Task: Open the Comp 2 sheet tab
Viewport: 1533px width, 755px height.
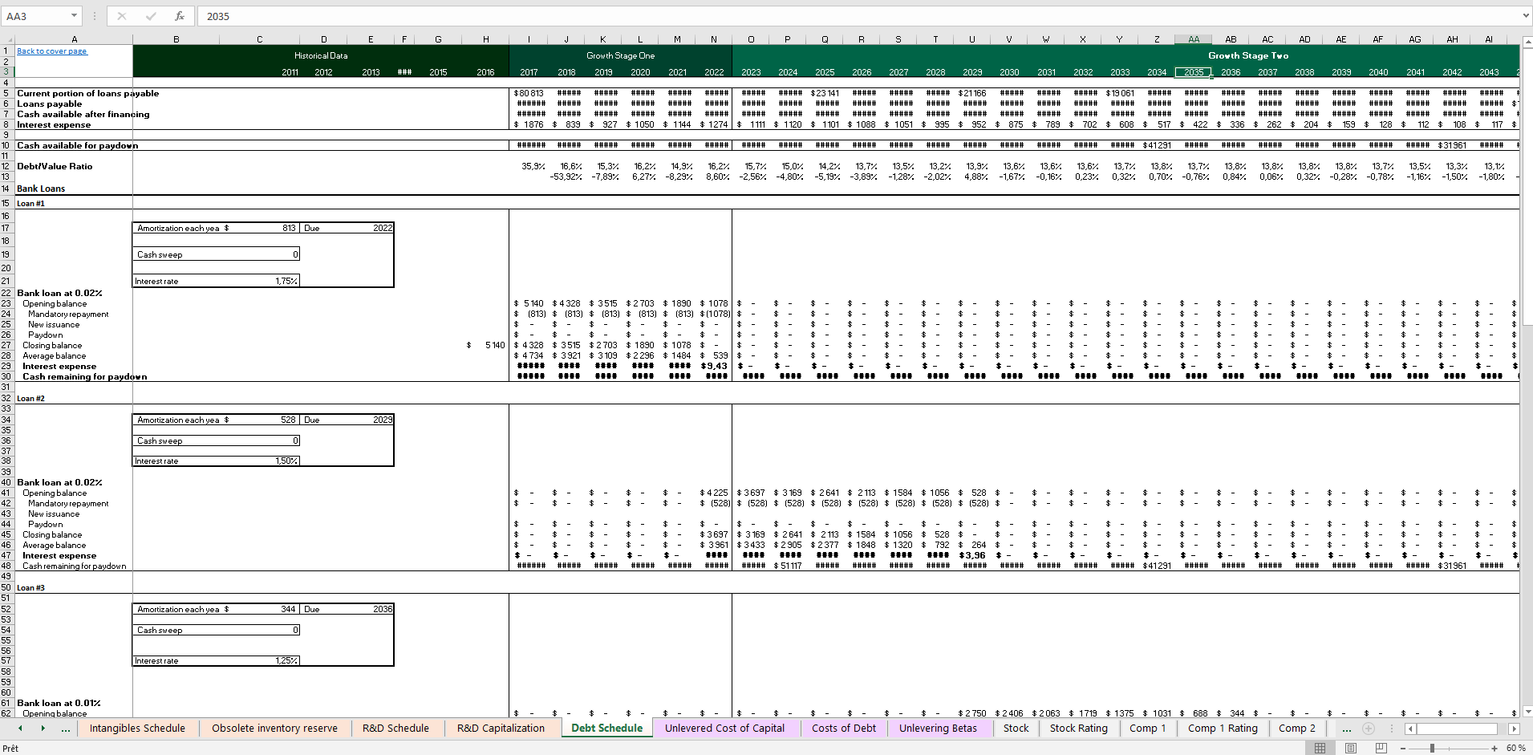Action: coord(1296,729)
